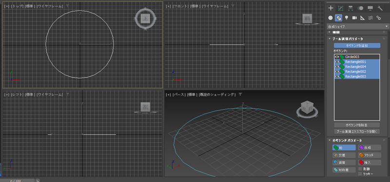
Task: Select the Systems gears icon
Action: click(379, 18)
